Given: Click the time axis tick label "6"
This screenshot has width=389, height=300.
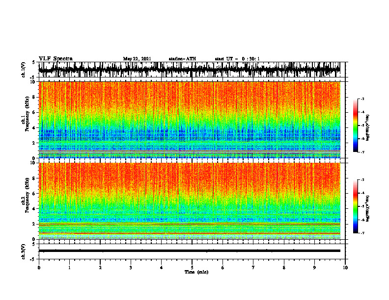Looking at the screenshot, I should (x=222, y=268).
